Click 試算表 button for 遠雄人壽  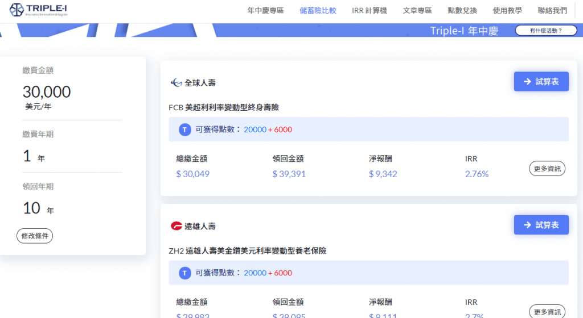541,225
